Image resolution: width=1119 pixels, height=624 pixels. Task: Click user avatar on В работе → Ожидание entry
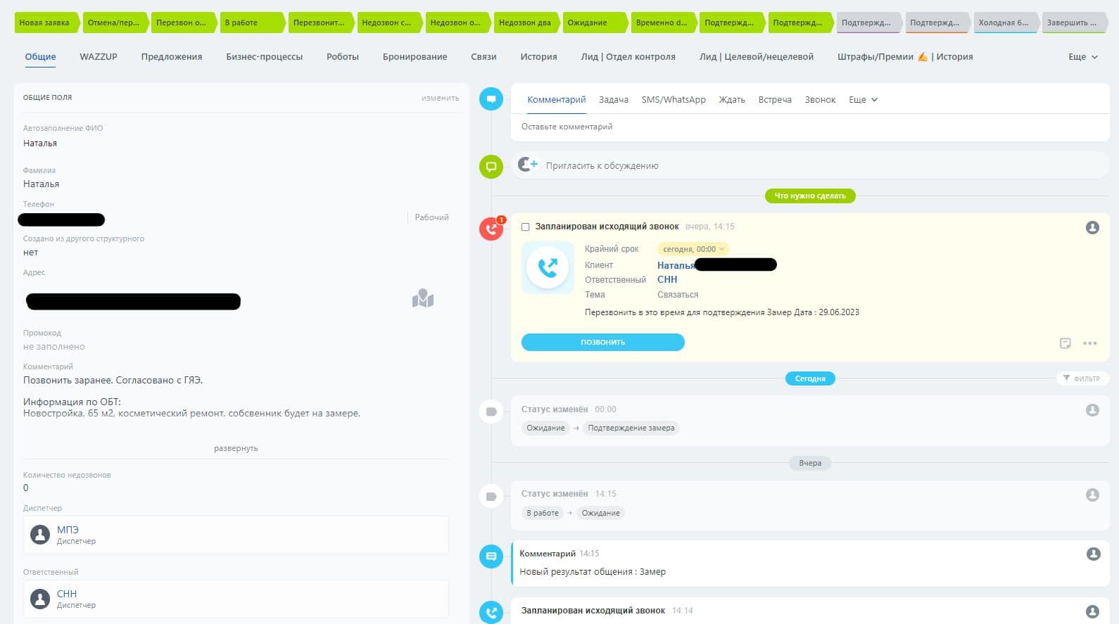tap(1092, 495)
